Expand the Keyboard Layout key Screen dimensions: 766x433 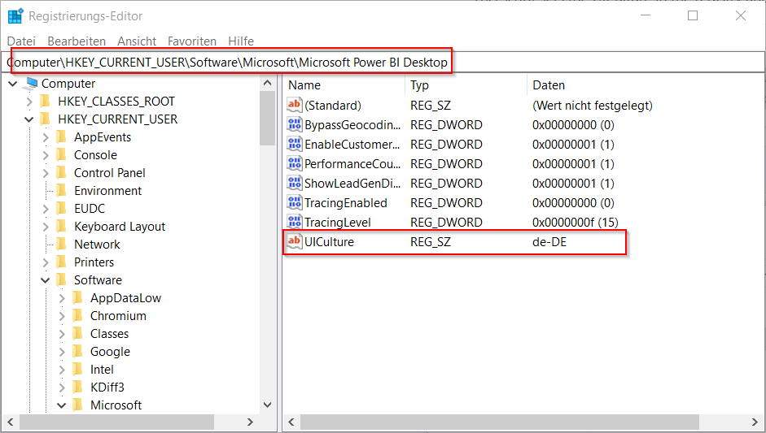coord(46,227)
